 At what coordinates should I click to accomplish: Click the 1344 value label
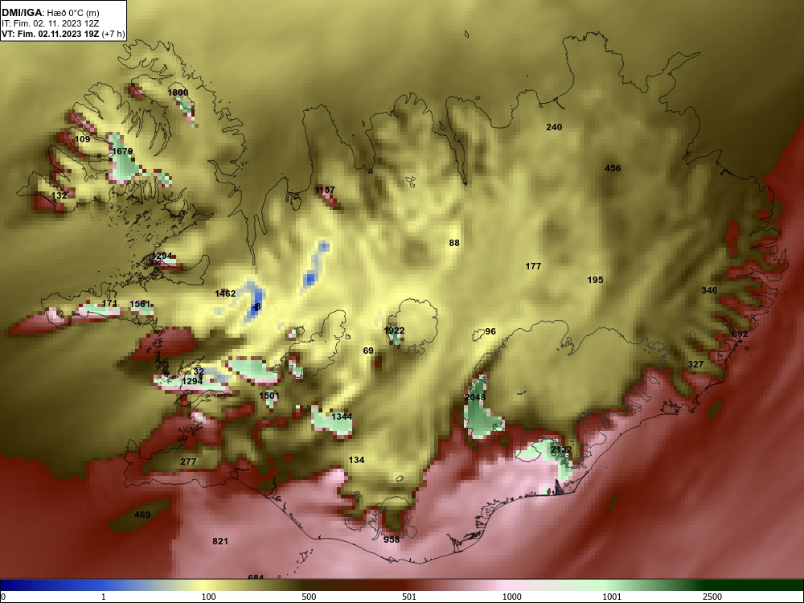pos(342,416)
